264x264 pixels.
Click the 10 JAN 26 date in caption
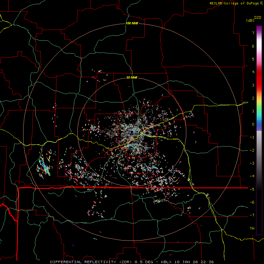pos(186,262)
